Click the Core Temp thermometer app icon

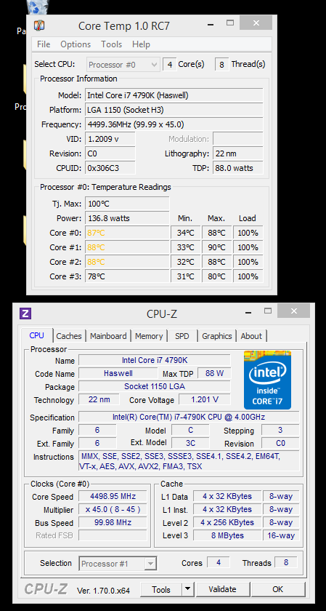39,25
